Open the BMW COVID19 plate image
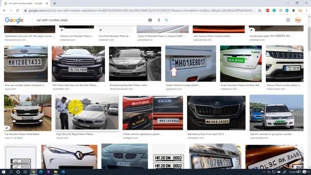311x175 pixels. 124,157
